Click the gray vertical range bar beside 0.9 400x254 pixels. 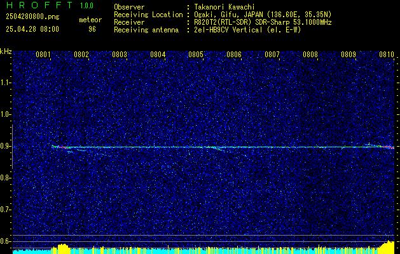click(12, 147)
